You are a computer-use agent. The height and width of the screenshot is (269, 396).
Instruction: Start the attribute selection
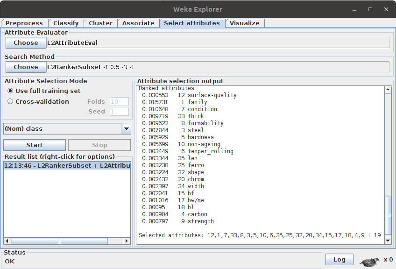coord(35,145)
